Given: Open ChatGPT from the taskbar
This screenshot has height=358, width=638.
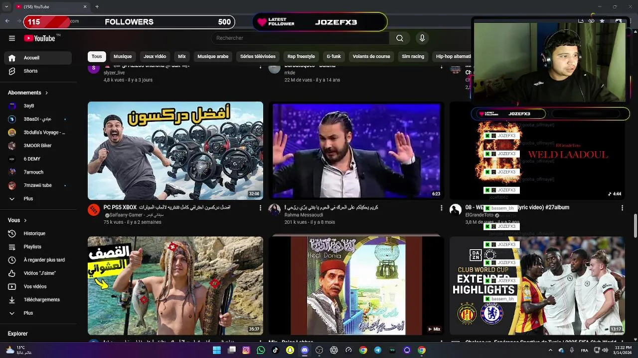Looking at the screenshot, I should (334, 350).
